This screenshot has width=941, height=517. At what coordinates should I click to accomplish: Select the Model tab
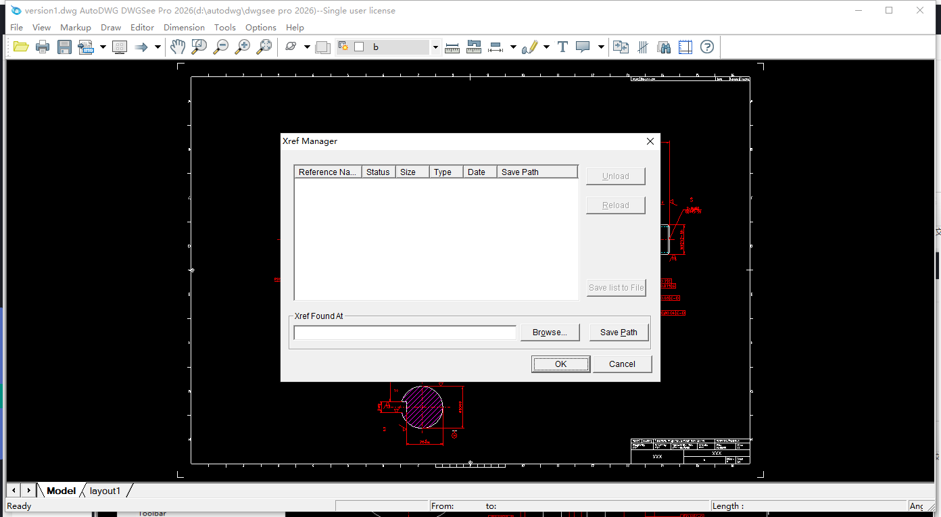(x=62, y=491)
